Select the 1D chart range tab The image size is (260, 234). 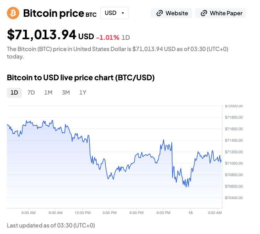(14, 92)
